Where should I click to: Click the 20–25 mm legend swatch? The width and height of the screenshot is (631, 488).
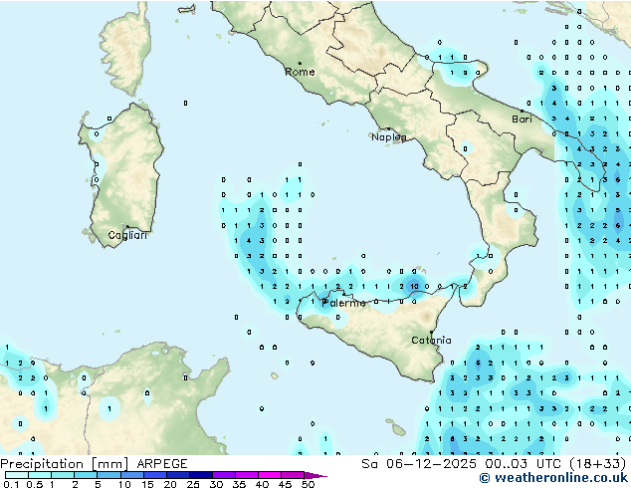click(x=178, y=475)
